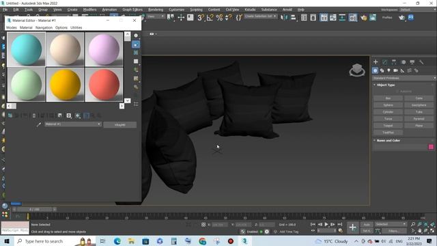
Task: Open the Graph Editors menu
Action: click(132, 10)
